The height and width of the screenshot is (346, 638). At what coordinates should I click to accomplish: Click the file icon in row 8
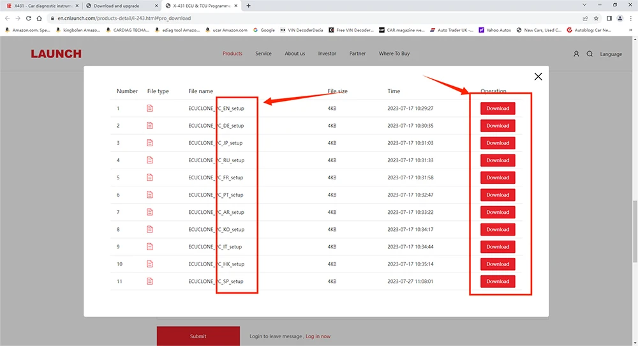coord(150,230)
